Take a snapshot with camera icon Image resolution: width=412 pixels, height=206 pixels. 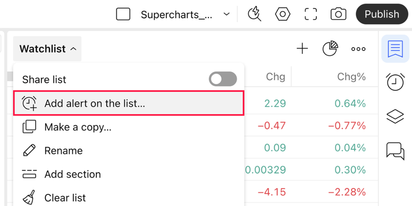coord(339,14)
